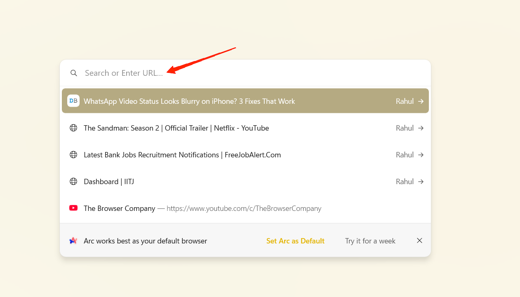Image resolution: width=520 pixels, height=297 pixels.
Task: Select The Browser Company suggestion title
Action: click(x=120, y=208)
